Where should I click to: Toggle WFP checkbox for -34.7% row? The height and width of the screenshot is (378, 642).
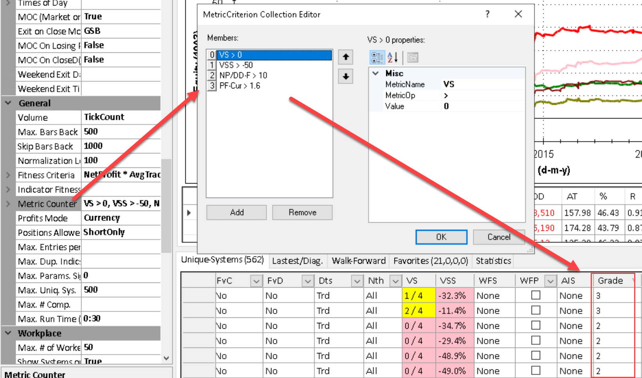[535, 326]
